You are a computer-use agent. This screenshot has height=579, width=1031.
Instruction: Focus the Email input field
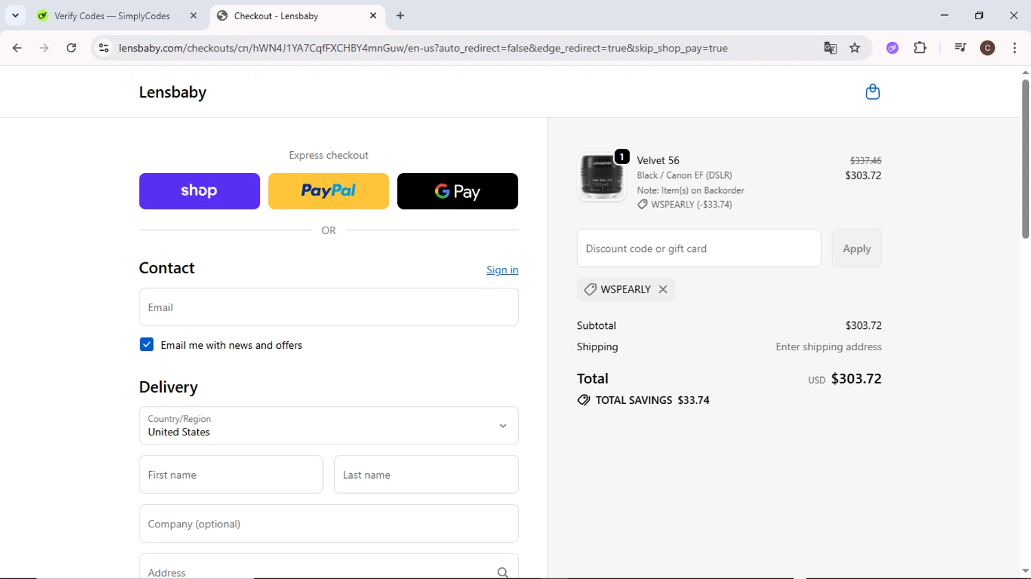click(329, 307)
